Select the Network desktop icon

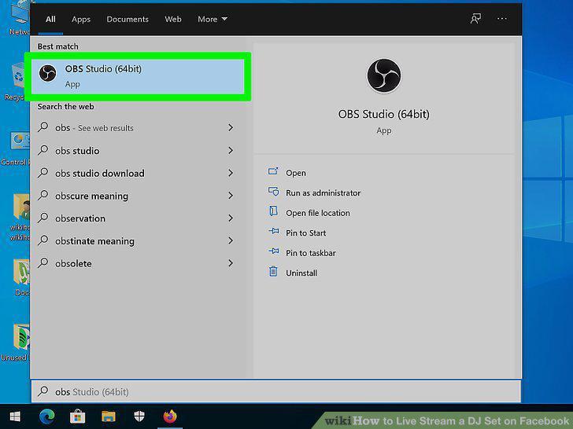(19, 19)
